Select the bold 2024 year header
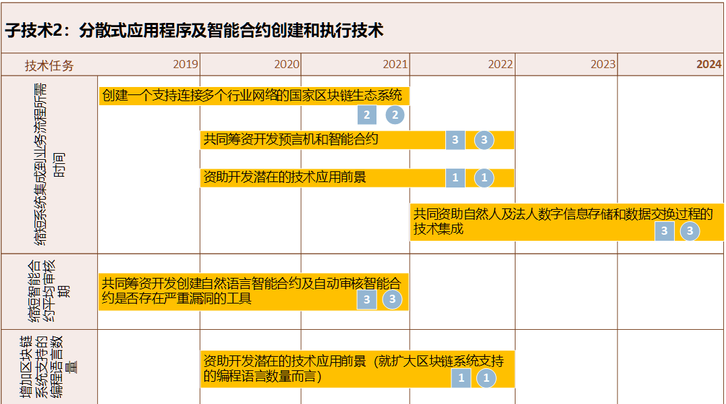 (x=709, y=64)
